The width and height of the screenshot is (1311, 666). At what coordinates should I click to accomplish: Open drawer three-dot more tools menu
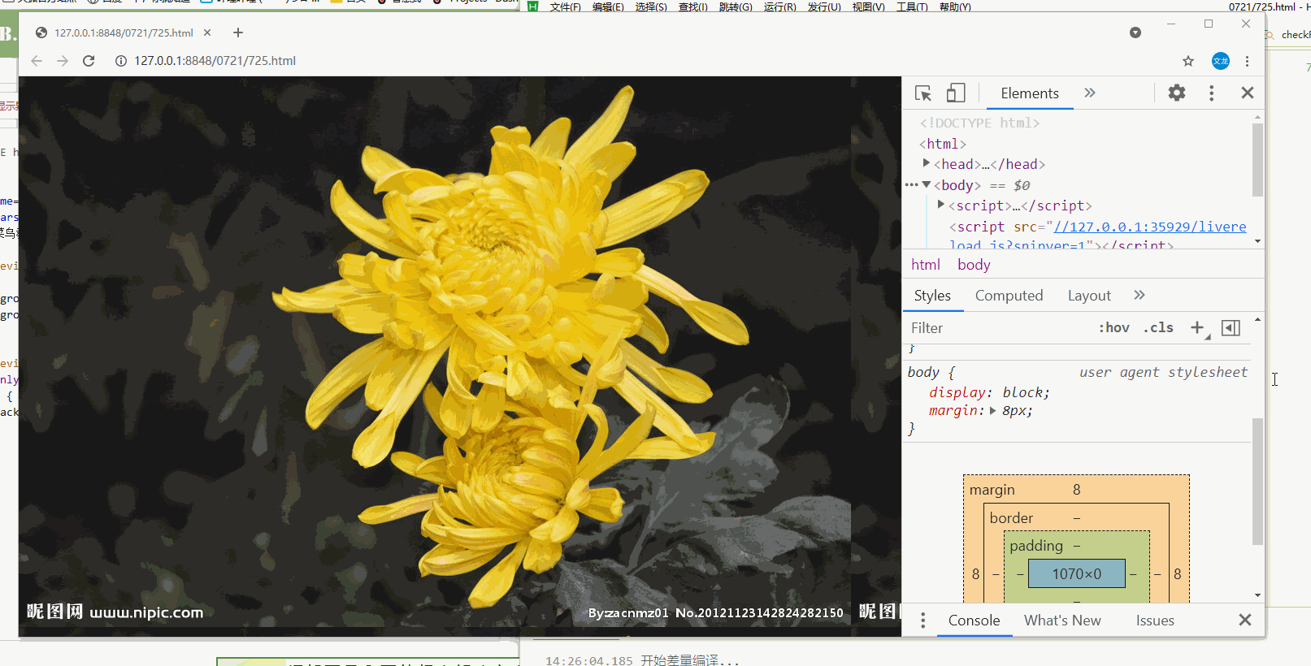922,621
